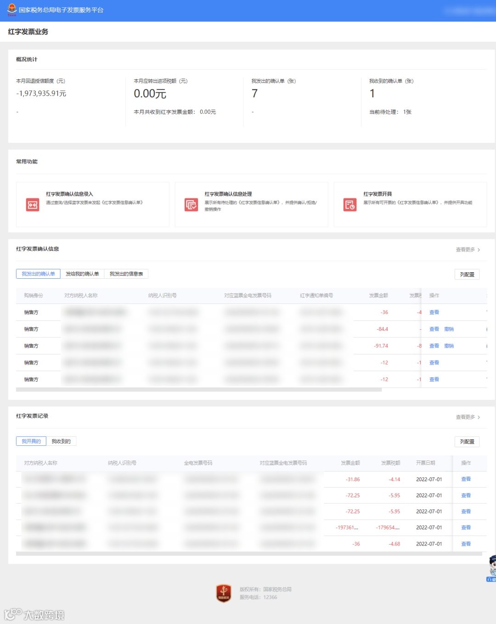Click 查看 for the -36 confirmation row

point(434,312)
